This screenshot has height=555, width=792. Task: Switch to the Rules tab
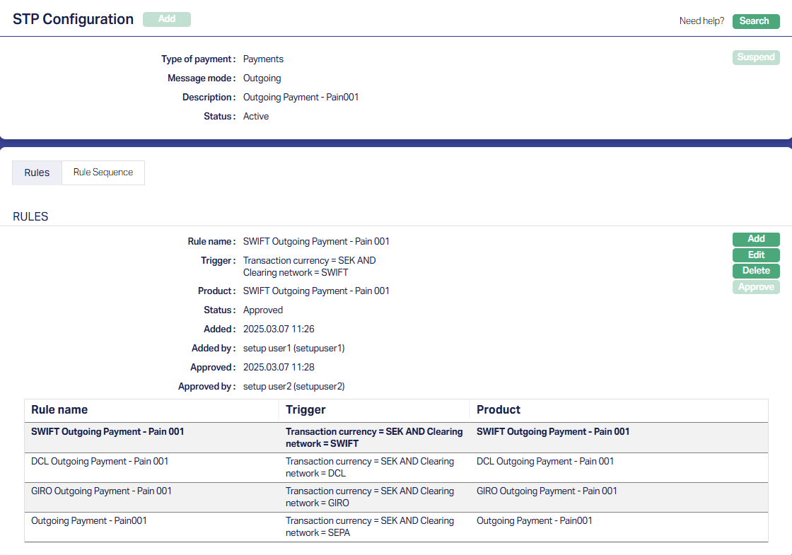(37, 173)
